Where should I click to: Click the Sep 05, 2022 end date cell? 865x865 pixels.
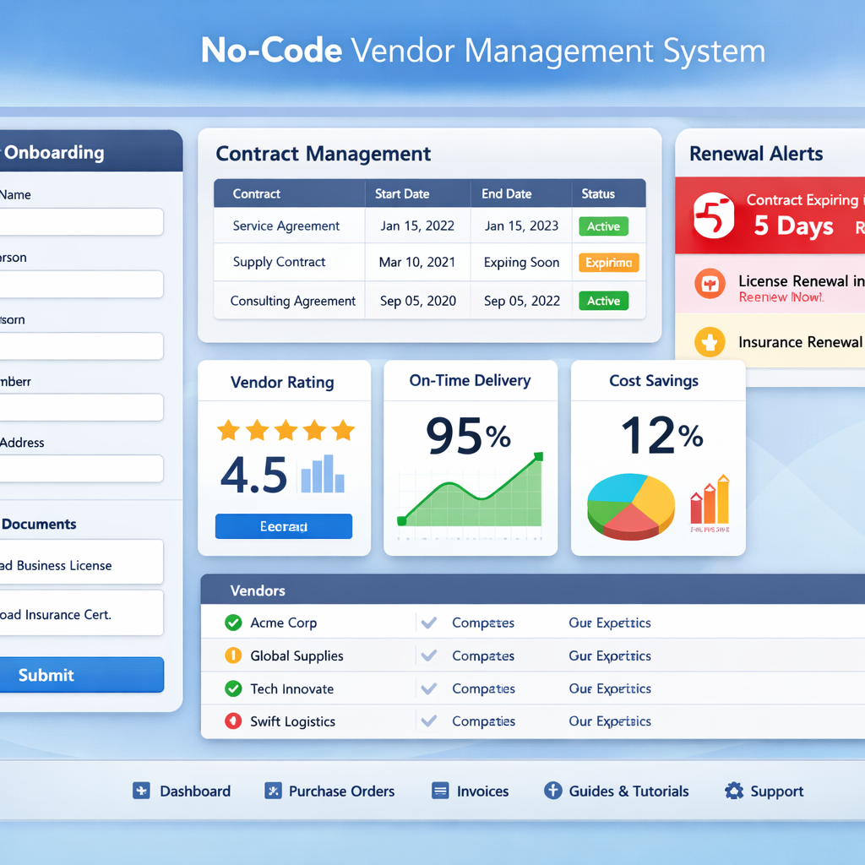pyautogui.click(x=522, y=302)
